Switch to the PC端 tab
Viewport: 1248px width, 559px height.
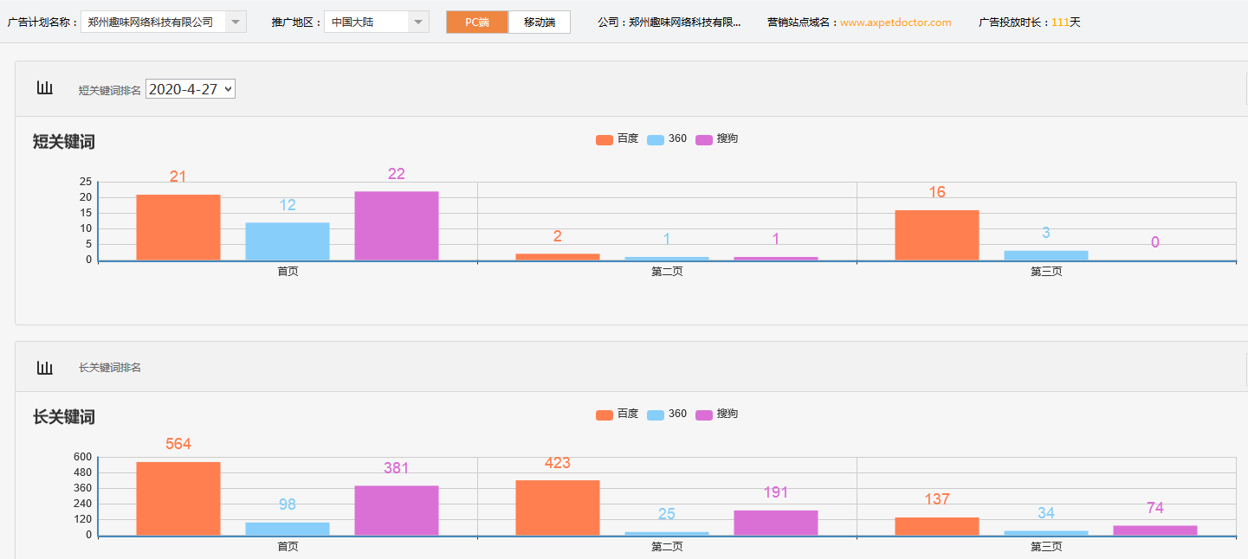(477, 22)
